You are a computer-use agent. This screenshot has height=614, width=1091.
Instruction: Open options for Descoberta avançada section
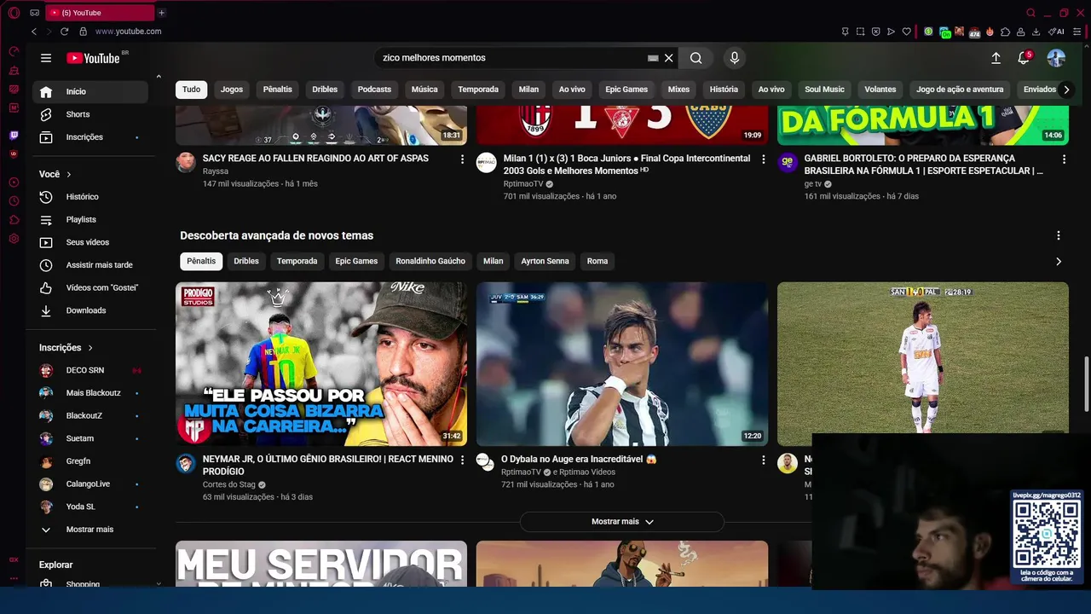1059,235
